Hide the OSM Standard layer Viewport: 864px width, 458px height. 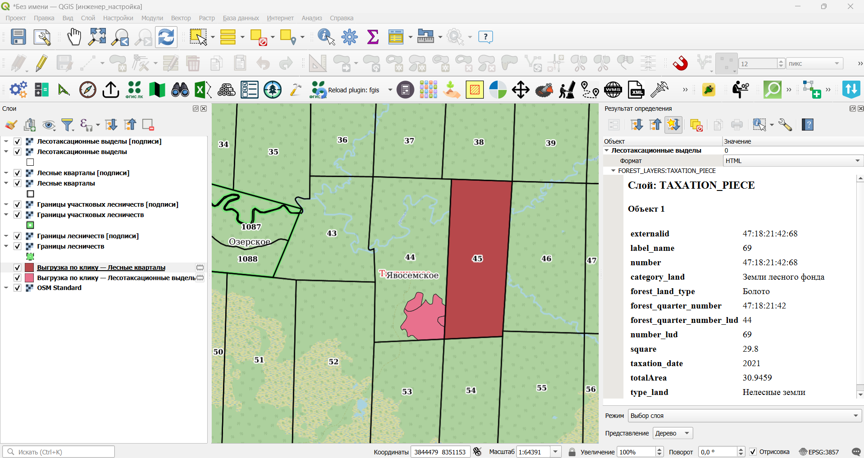pyautogui.click(x=18, y=288)
